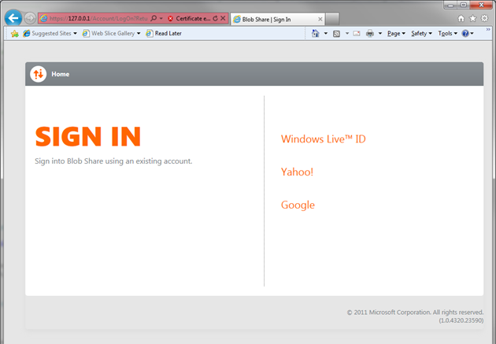The height and width of the screenshot is (344, 496).
Task: Open the Help question mark menu
Action: (468, 33)
